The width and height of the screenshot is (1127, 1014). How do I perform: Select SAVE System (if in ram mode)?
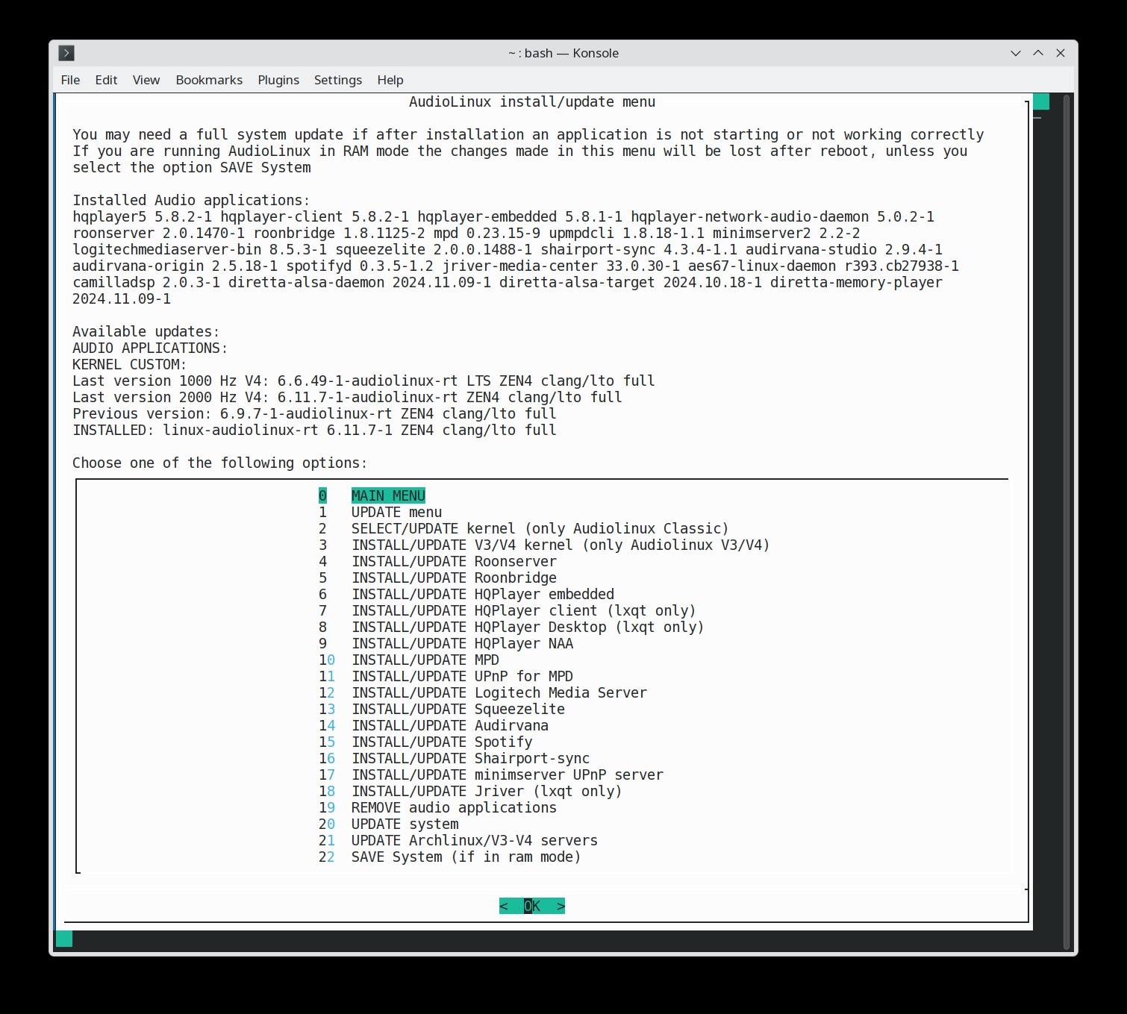(x=450, y=857)
